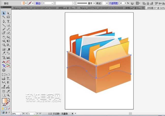
Task: Go to next artboard button
Action: click(37, 113)
